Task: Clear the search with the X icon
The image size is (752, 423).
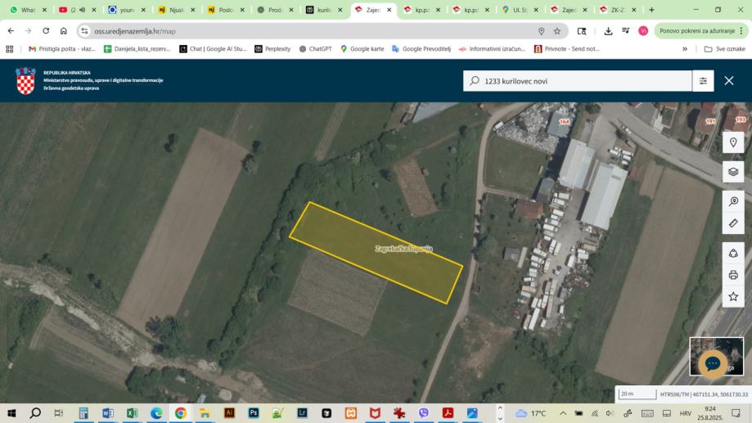Action: coord(729,81)
